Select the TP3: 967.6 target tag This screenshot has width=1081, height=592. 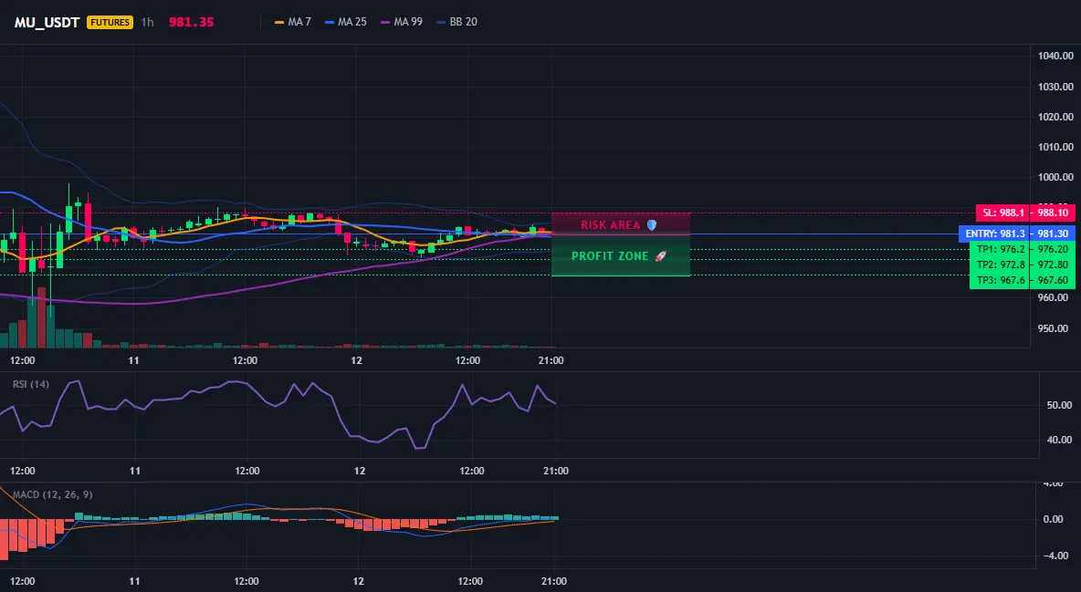[1022, 281]
